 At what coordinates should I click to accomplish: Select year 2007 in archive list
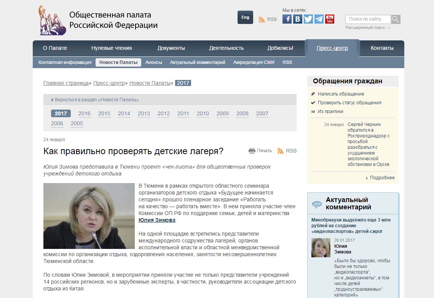pyautogui.click(x=262, y=113)
